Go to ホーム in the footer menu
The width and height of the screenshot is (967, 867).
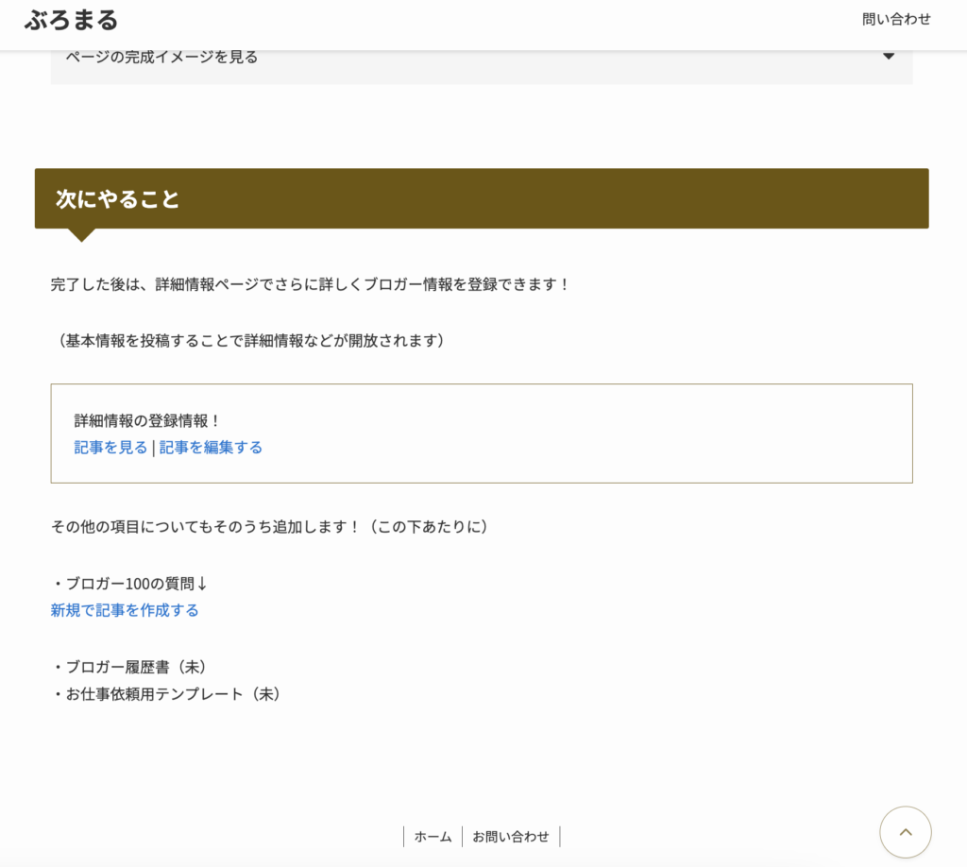433,837
